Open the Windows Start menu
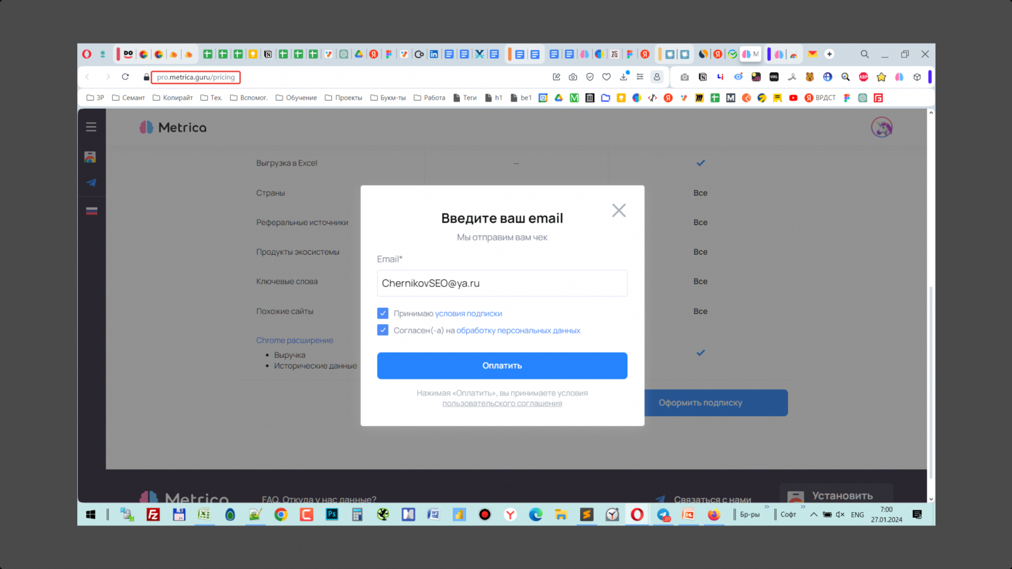Screen dimensions: 1012x569 tap(90, 515)
